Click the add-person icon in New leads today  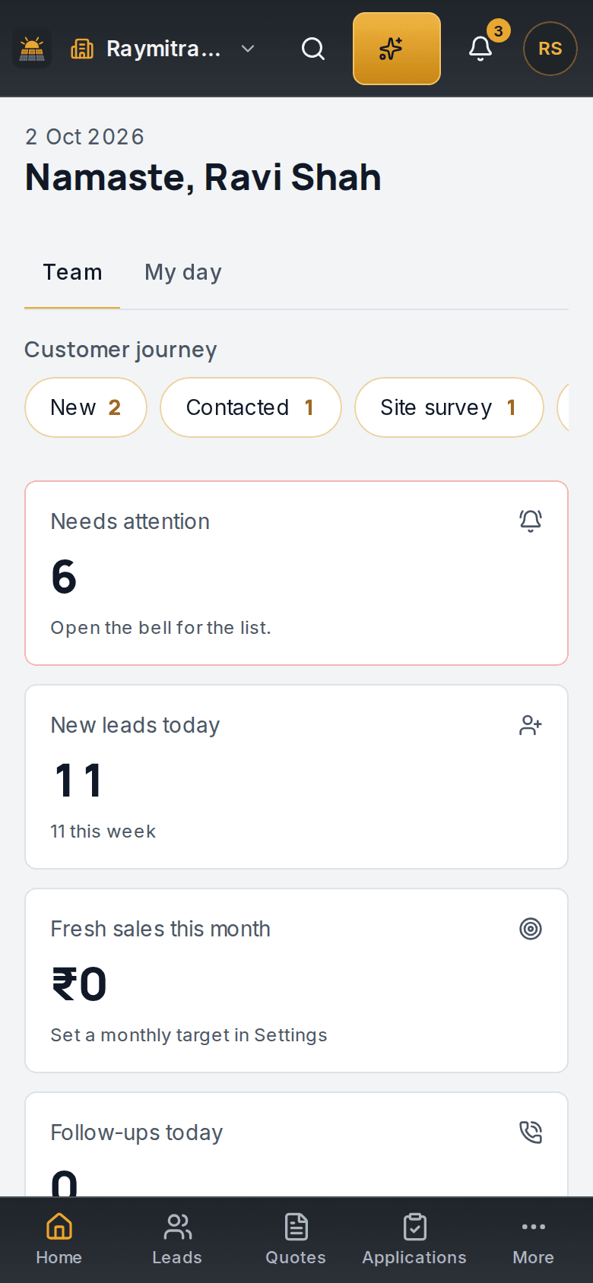tap(531, 725)
